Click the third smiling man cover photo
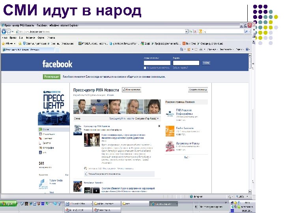Viewport: 284px width, 213px height. click(x=117, y=106)
